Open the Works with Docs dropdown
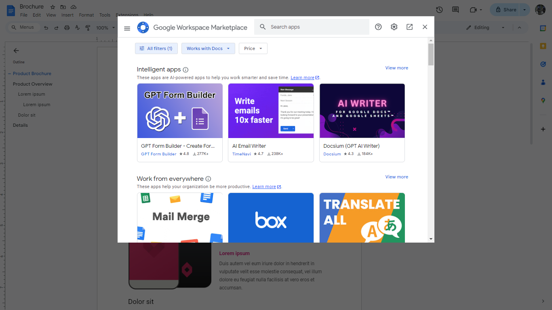 point(208,48)
